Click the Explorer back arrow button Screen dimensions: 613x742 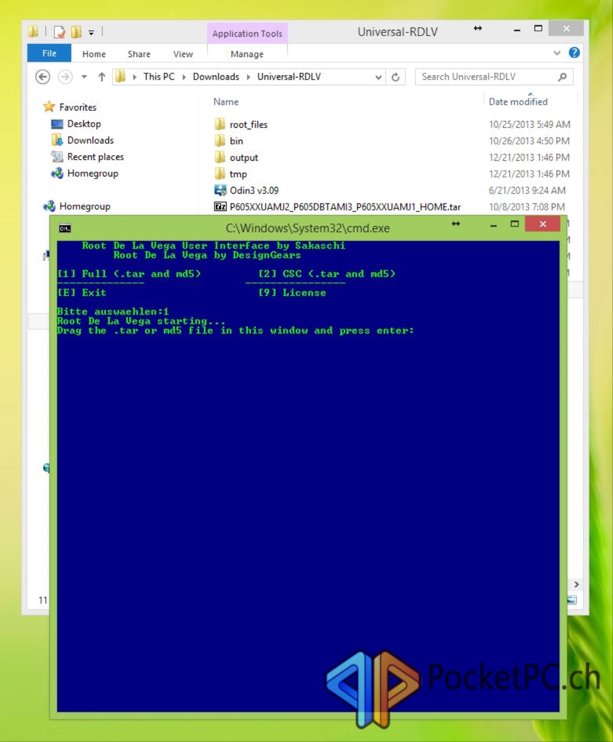tap(42, 77)
